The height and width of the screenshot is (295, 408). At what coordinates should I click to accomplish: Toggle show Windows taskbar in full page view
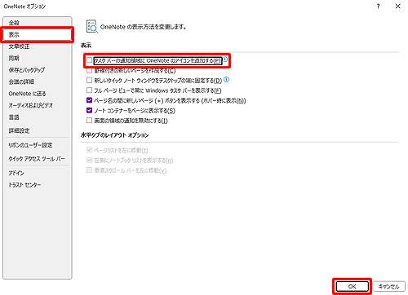coord(89,90)
